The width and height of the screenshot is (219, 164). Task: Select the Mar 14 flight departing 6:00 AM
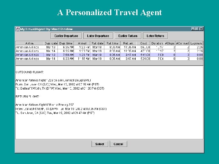pos(109,59)
